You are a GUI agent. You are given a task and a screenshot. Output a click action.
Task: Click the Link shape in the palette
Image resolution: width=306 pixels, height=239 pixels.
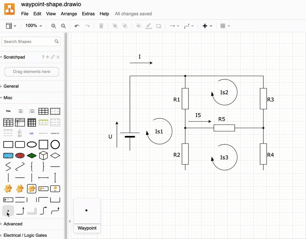click(x=32, y=133)
